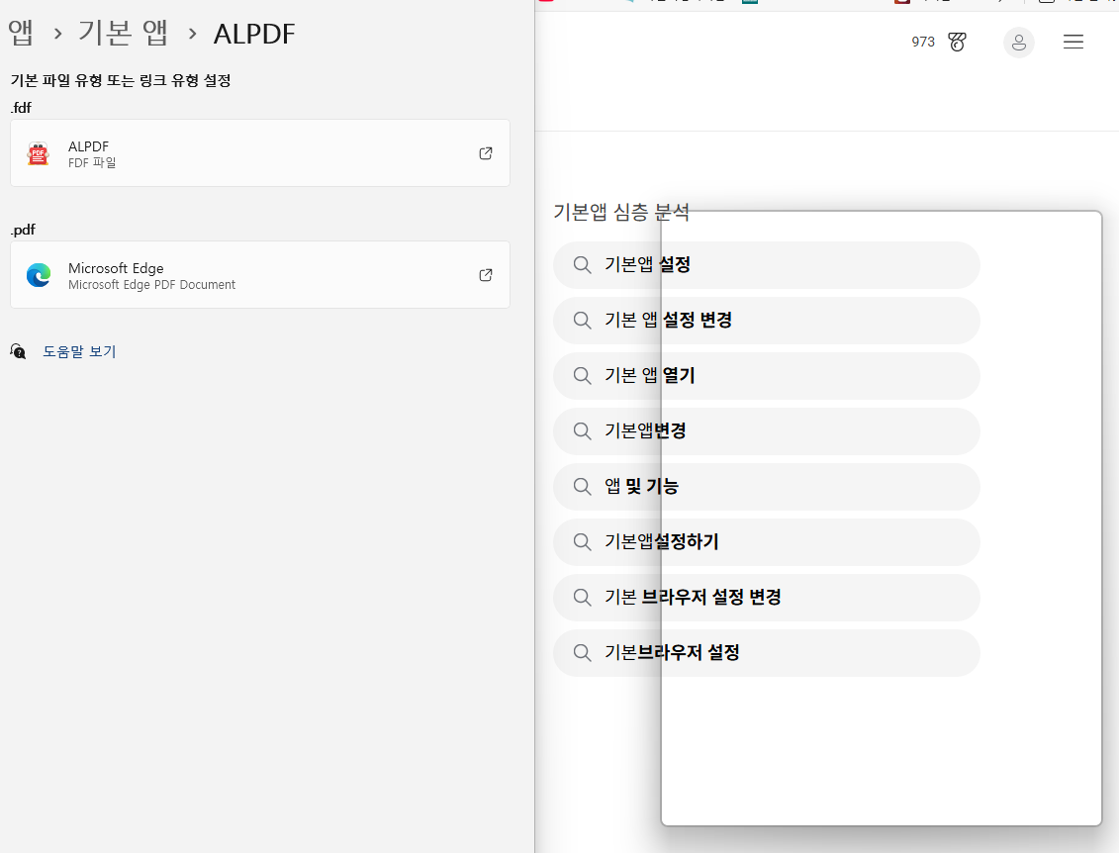Screen dimensions: 1119x853
Task: Select the 기본앱 설정 search suggestion
Action: click(x=767, y=265)
